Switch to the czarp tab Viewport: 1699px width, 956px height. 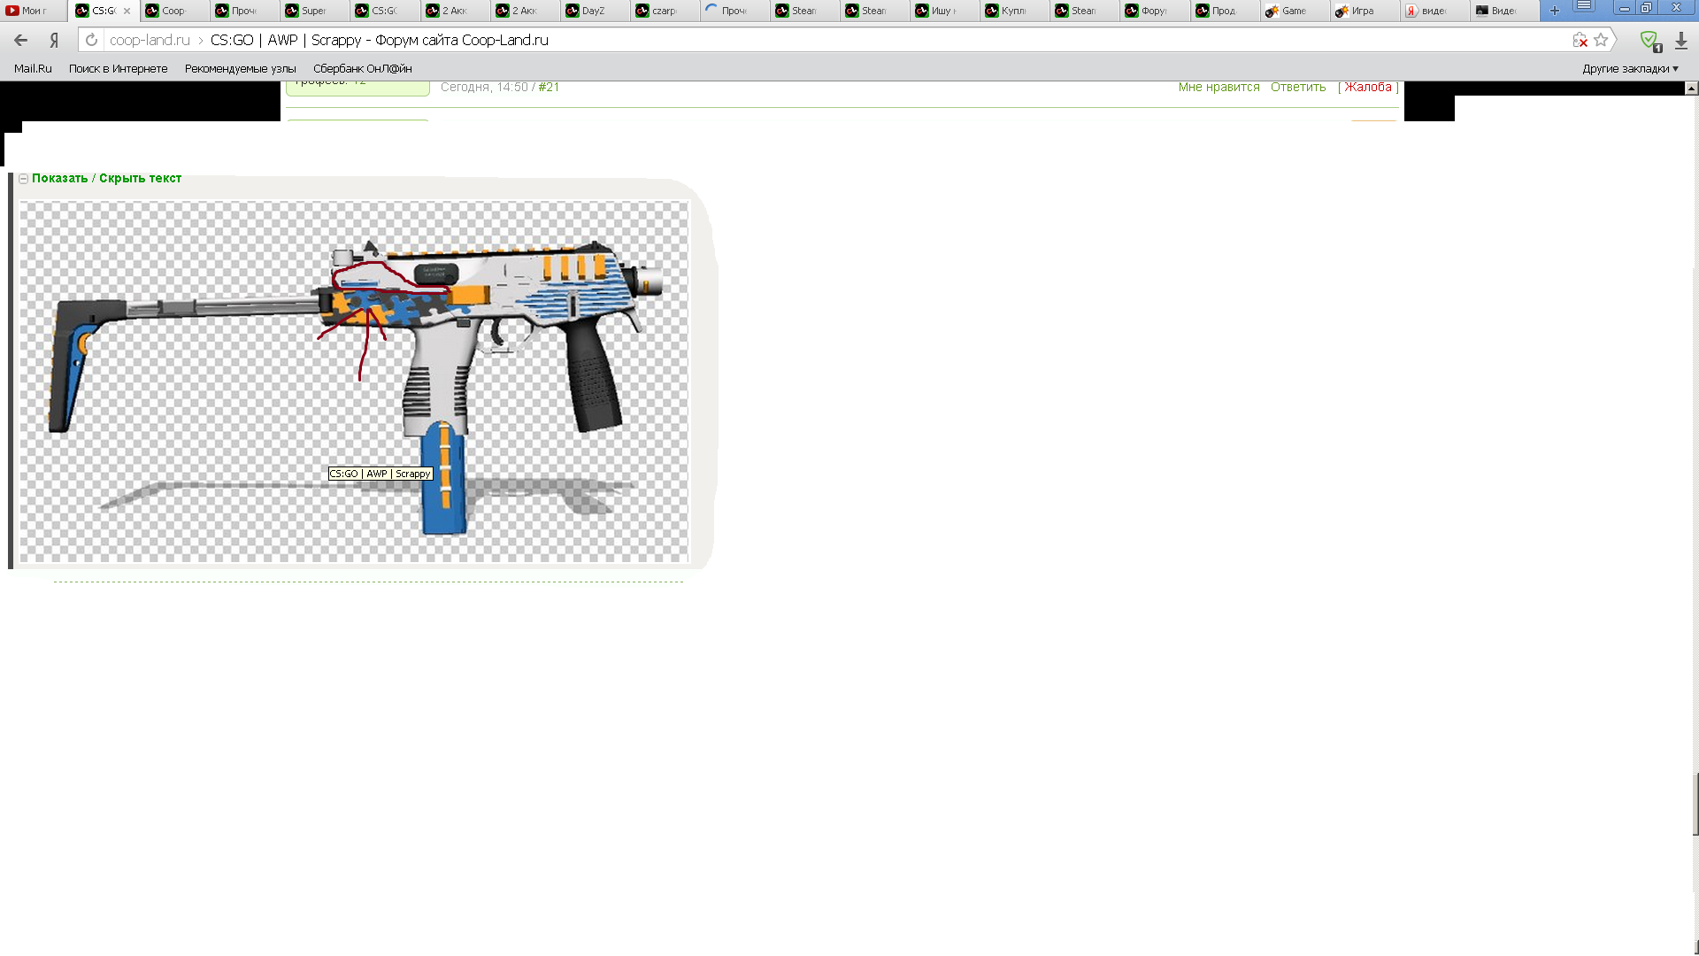[x=664, y=11]
